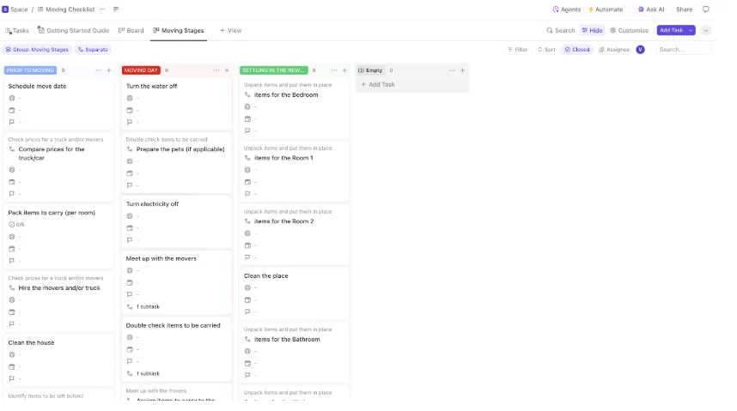Expand the 0/6 checklist on Pack items
This screenshot has width=737, height=411.
click(16, 225)
